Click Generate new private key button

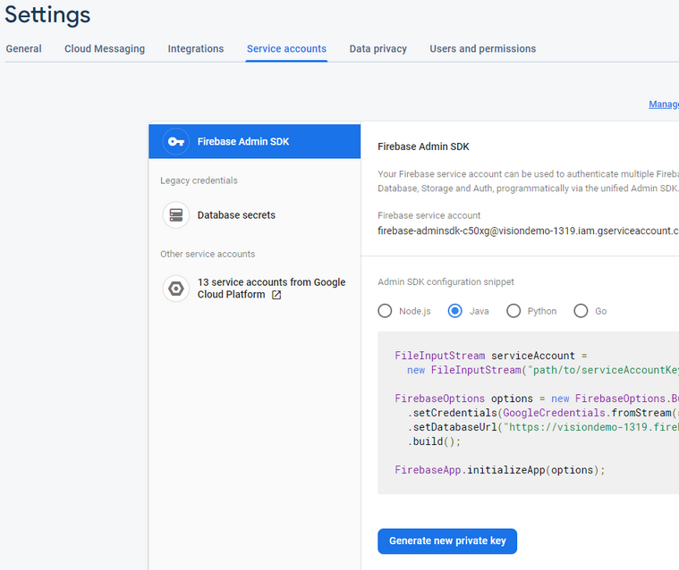click(x=447, y=541)
